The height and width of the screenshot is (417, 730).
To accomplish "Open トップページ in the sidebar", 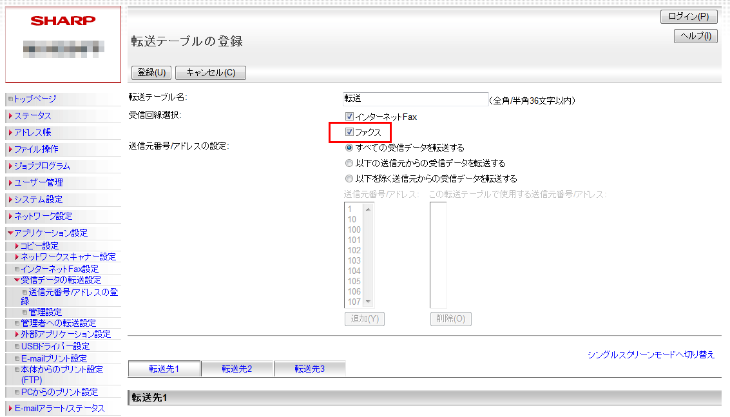I will [x=35, y=99].
